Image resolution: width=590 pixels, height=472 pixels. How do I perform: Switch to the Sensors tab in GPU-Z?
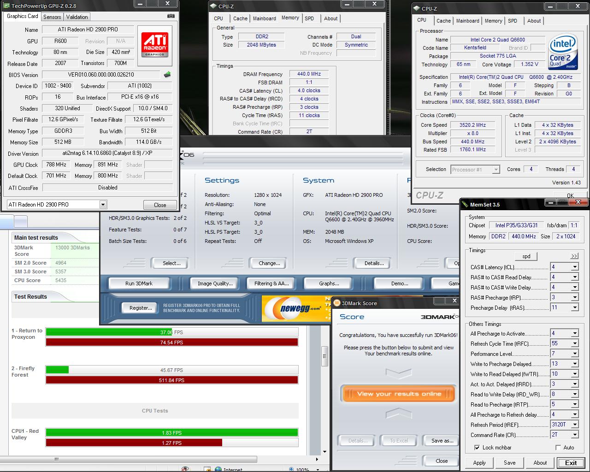(x=52, y=17)
